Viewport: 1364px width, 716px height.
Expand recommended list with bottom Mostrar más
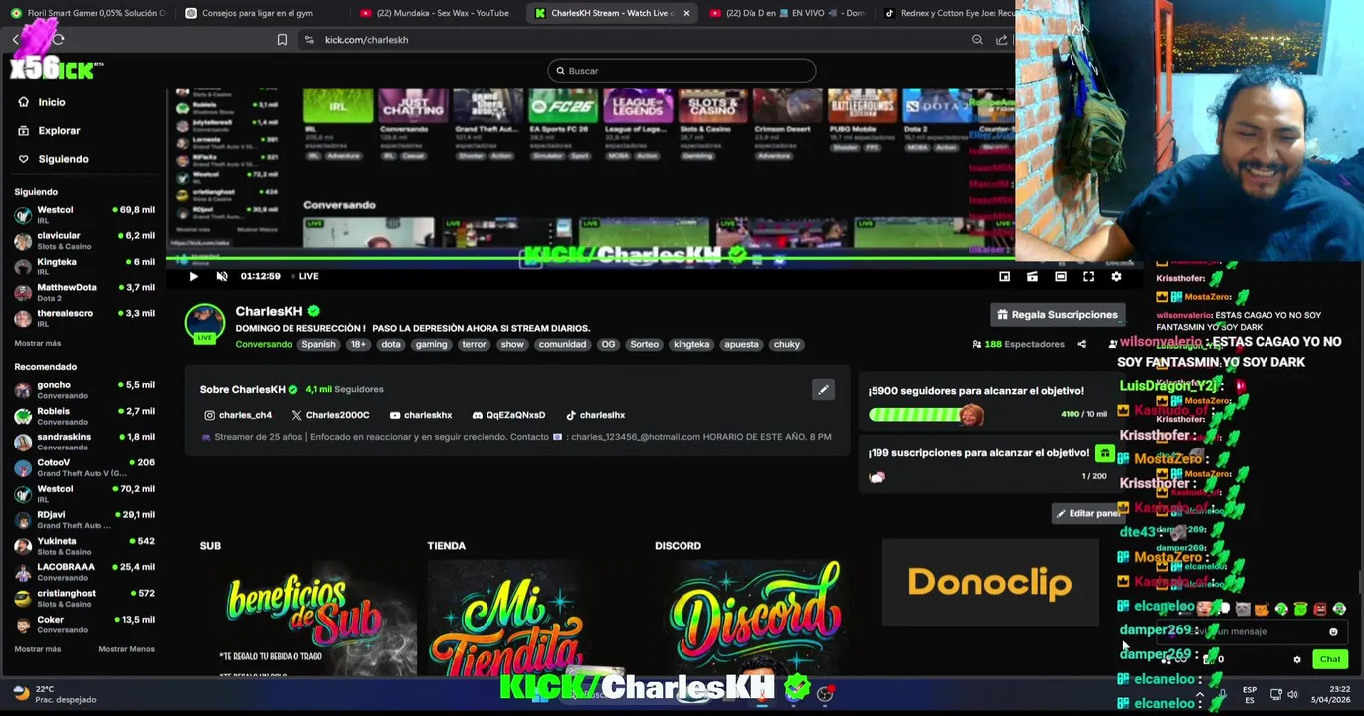[38, 649]
